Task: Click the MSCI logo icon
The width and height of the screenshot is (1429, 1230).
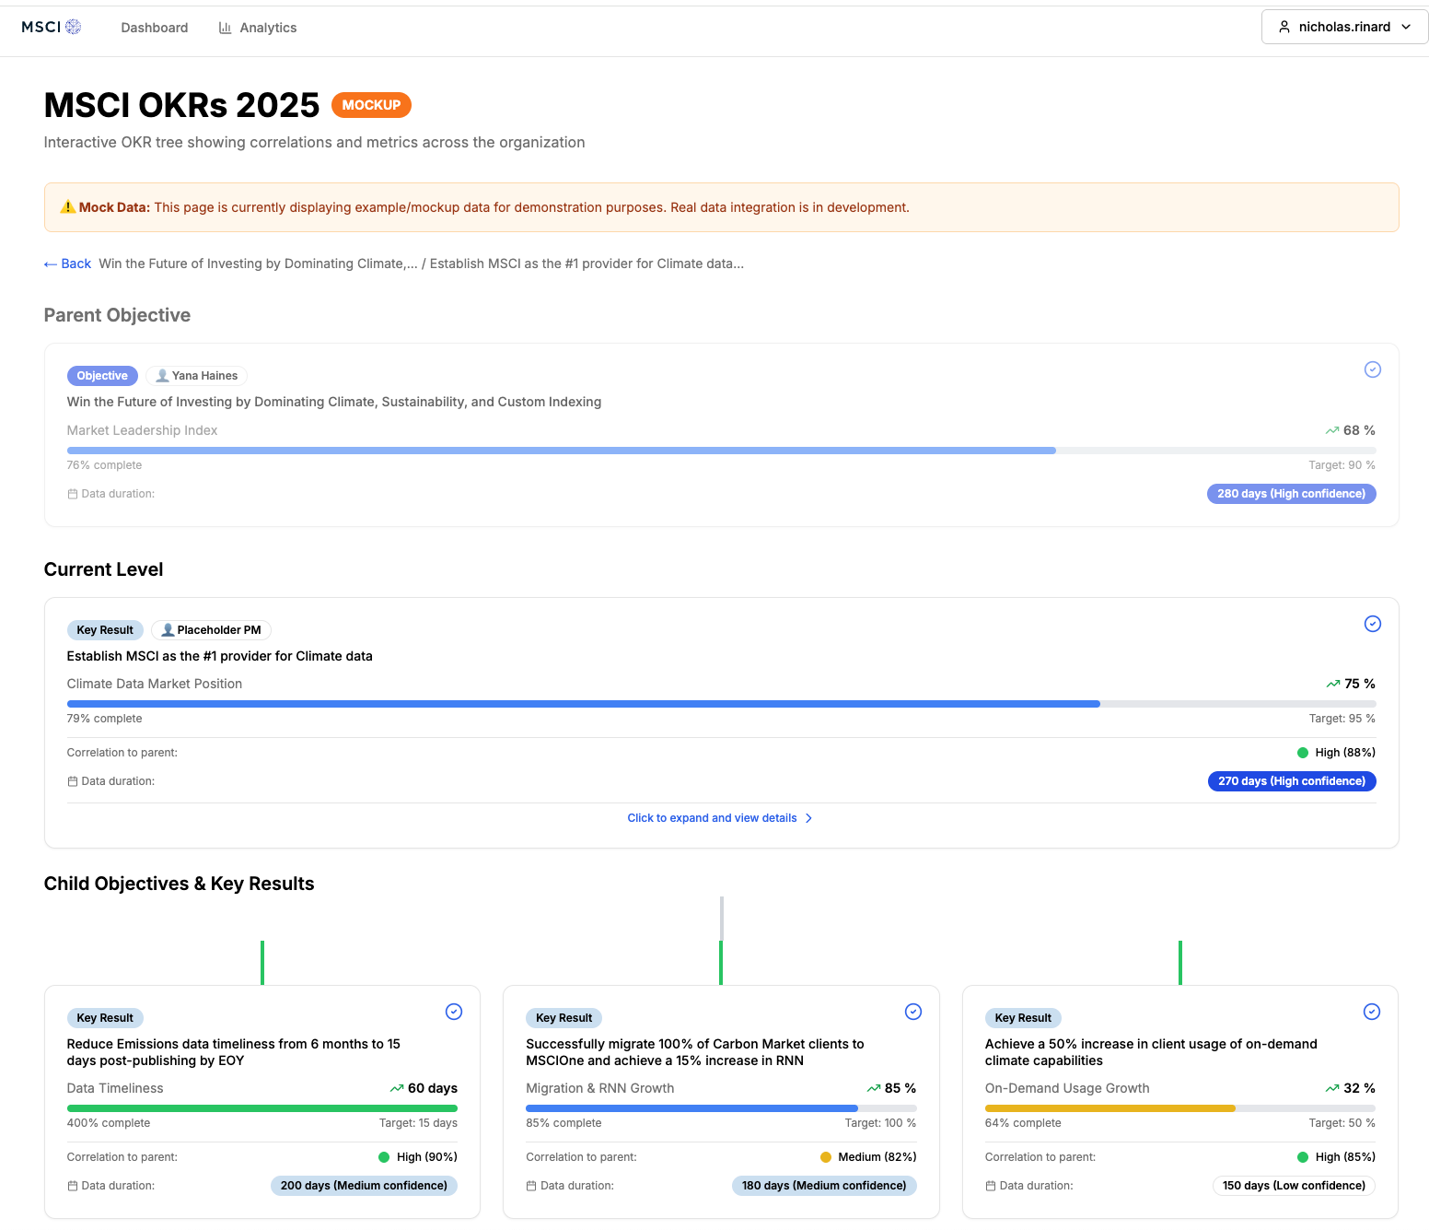Action: (x=73, y=27)
